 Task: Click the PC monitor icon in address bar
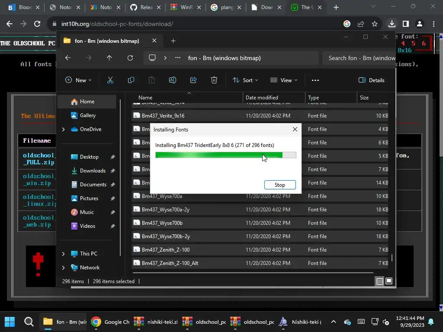coord(152,58)
